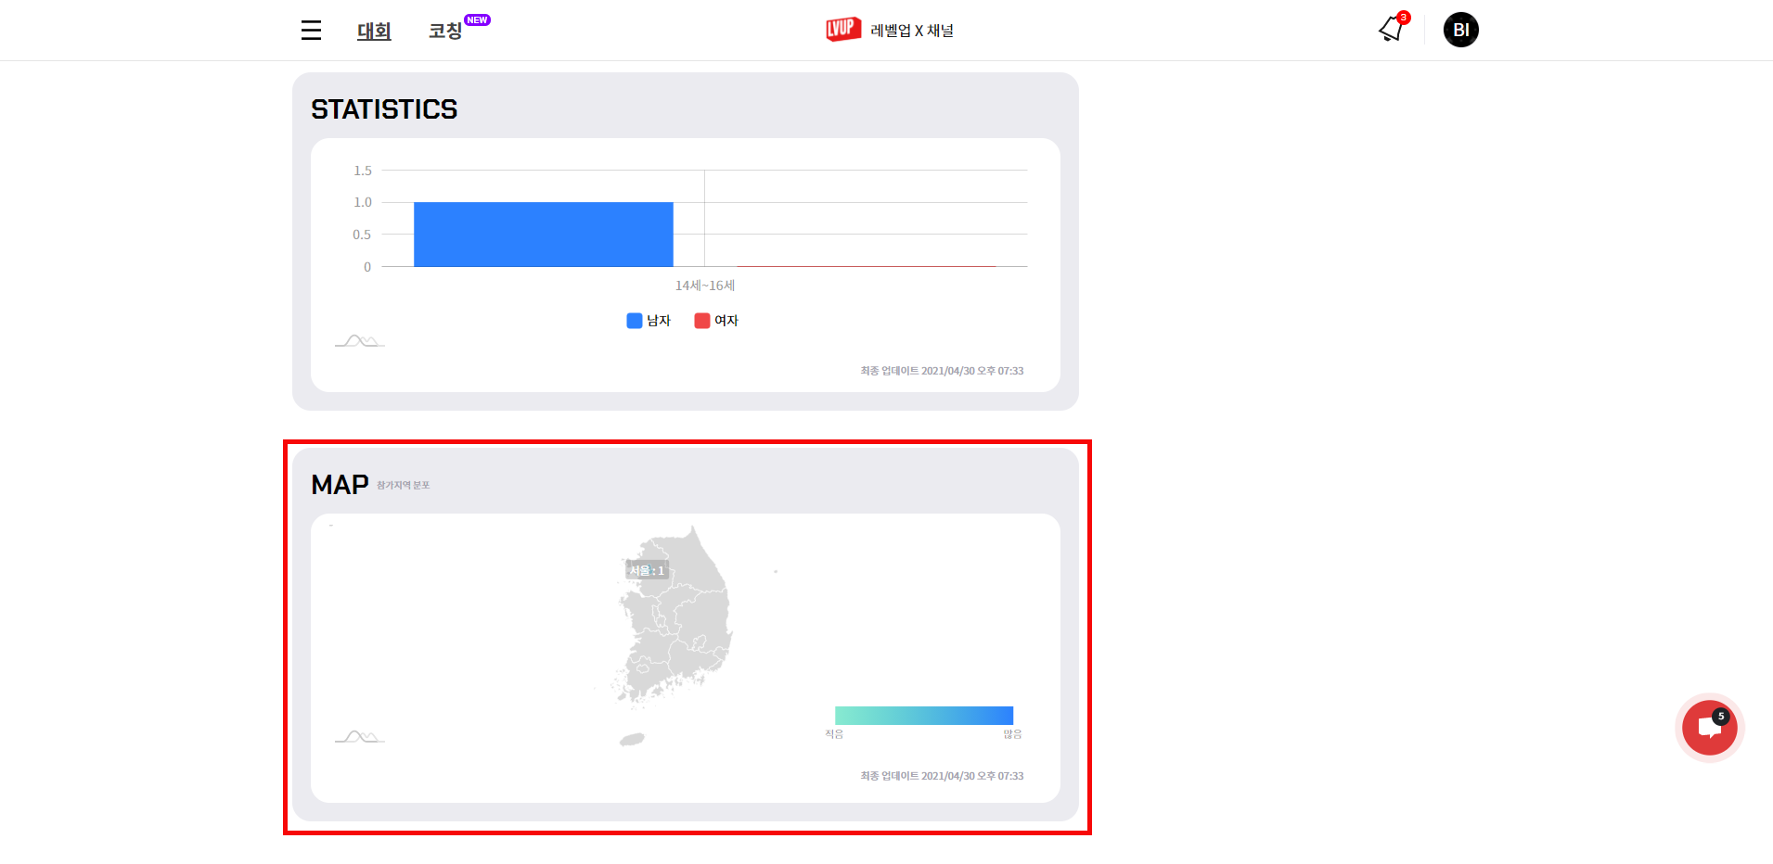Viewport: 1773px width, 864px height.
Task: Click amCharts logo in MAP panel
Action: 359,737
